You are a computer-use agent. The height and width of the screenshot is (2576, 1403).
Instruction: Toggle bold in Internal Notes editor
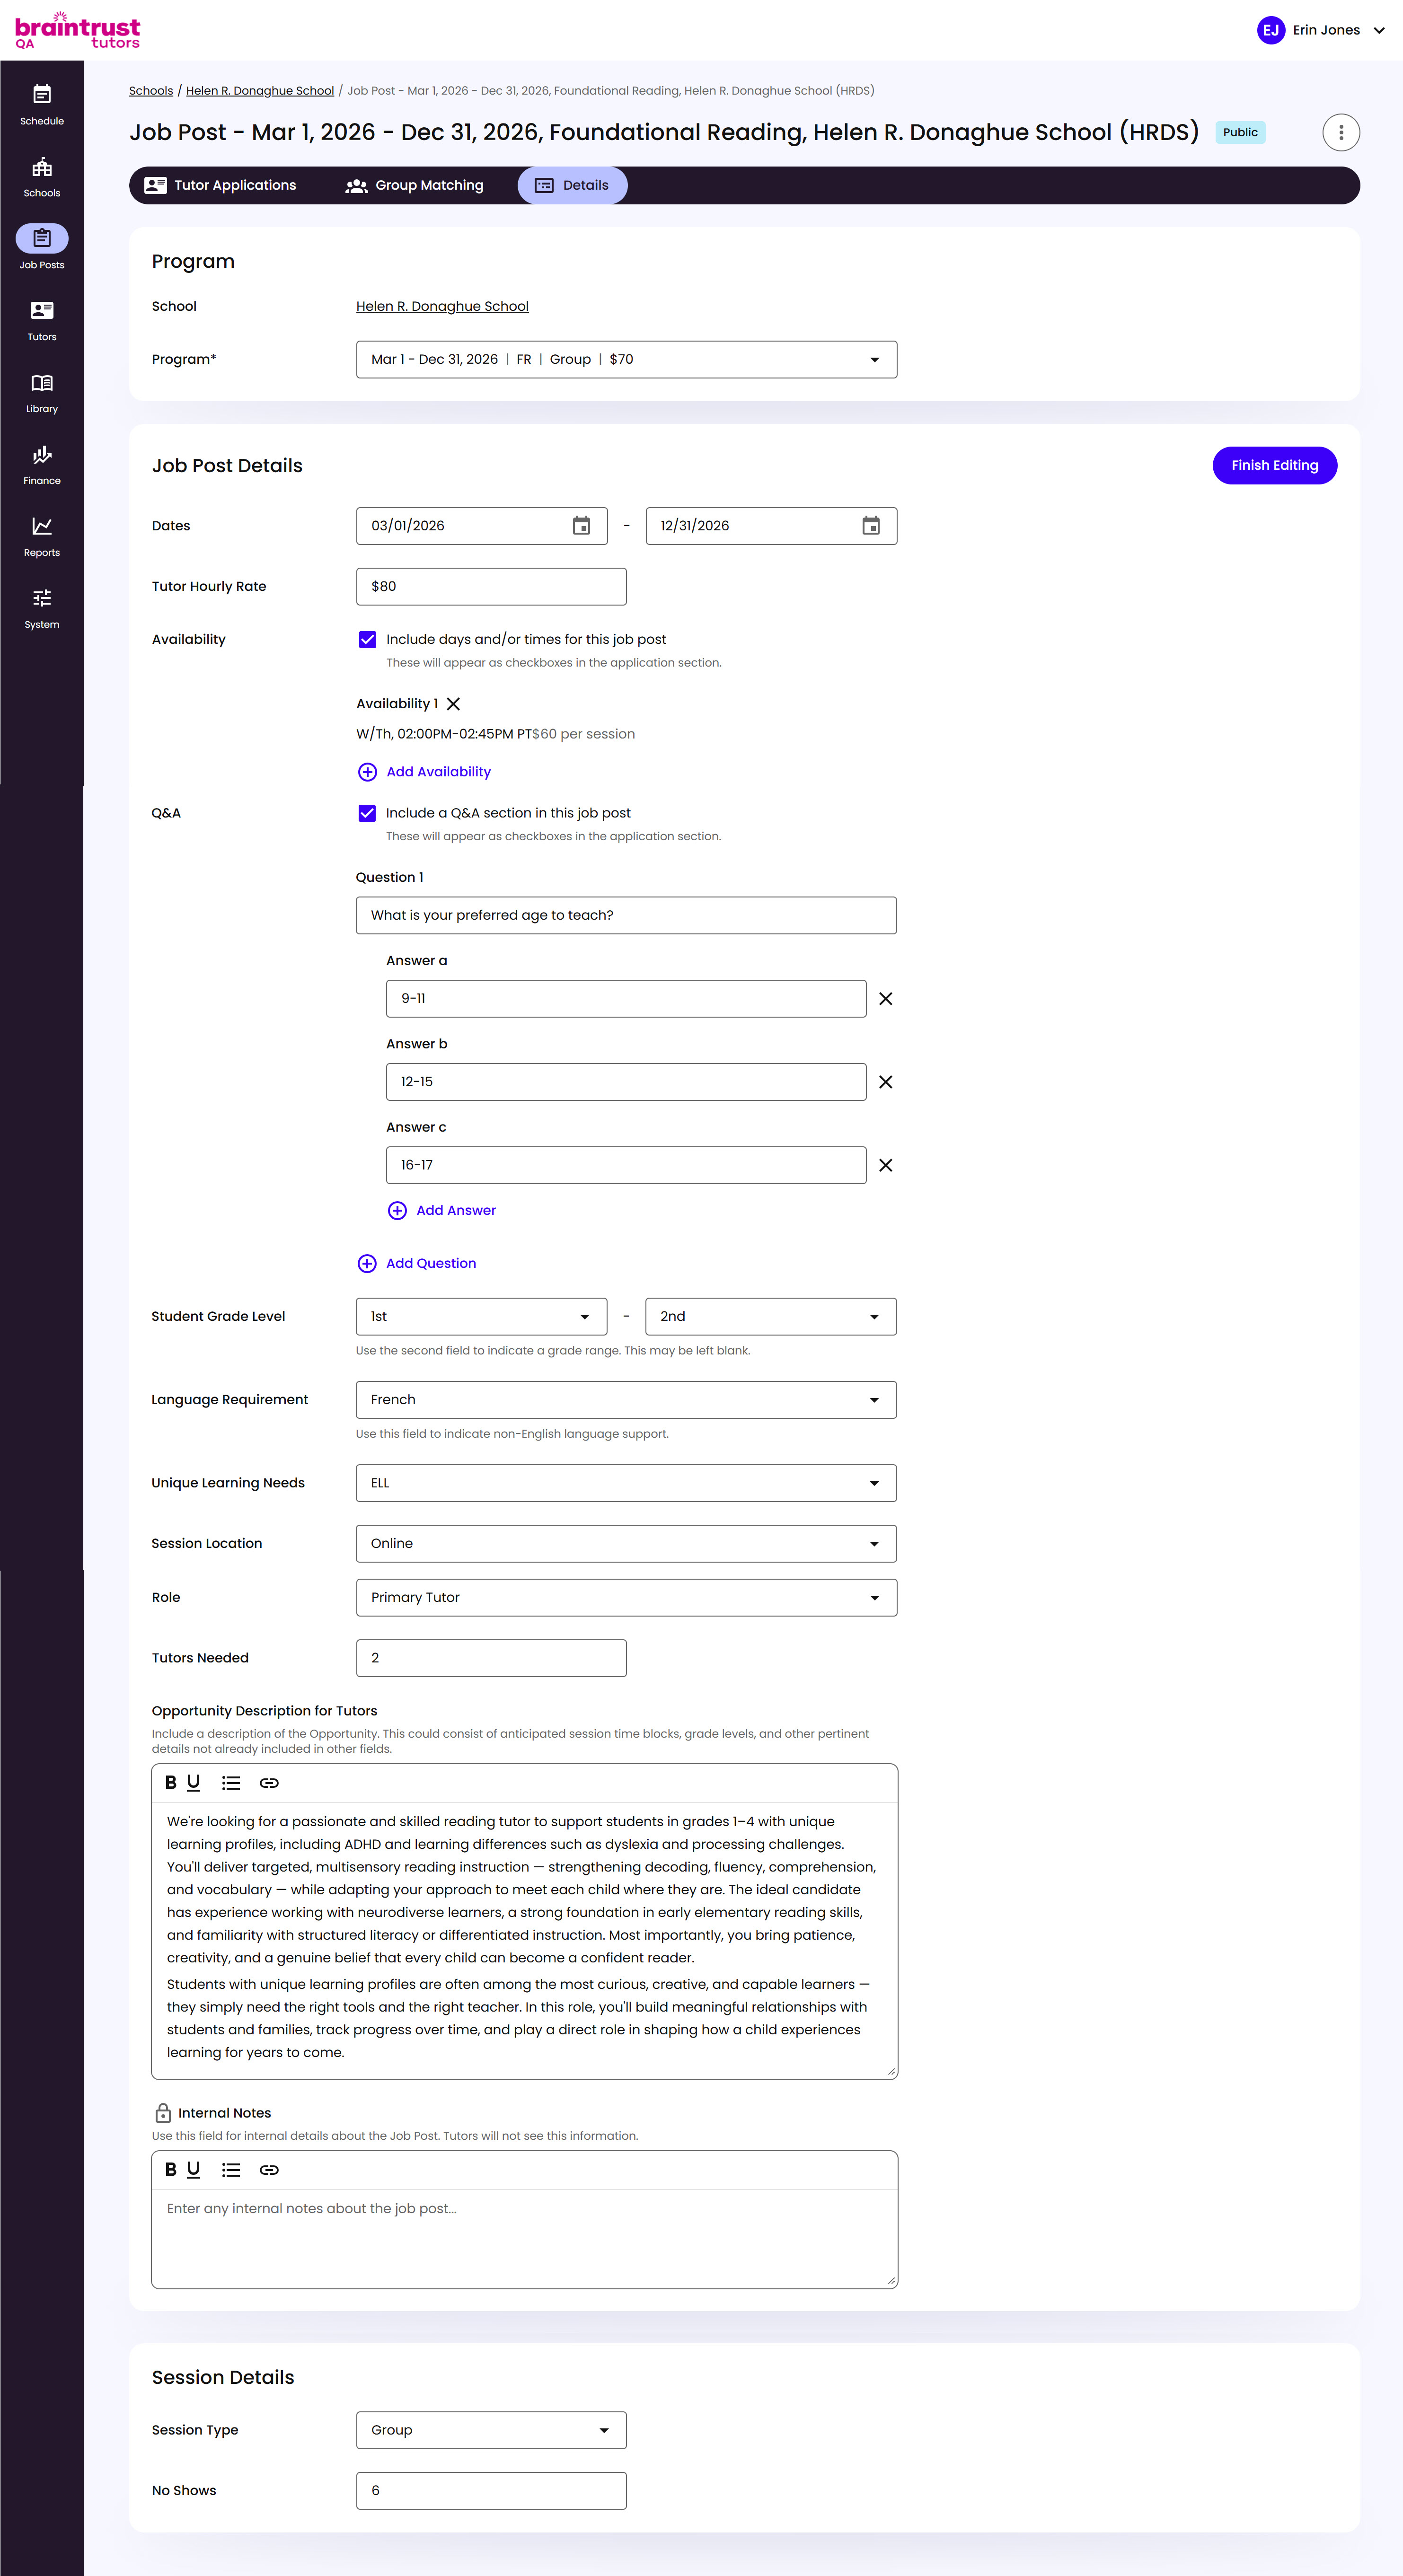click(x=171, y=2170)
